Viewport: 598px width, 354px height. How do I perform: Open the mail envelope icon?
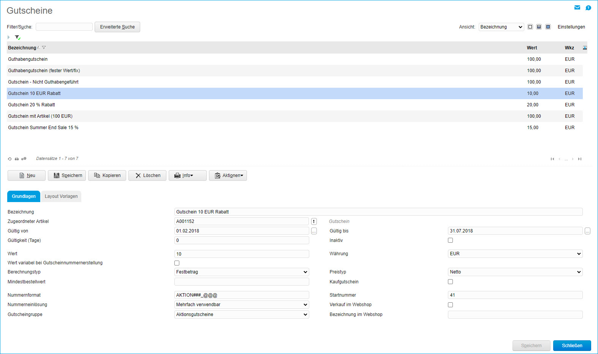577,8
